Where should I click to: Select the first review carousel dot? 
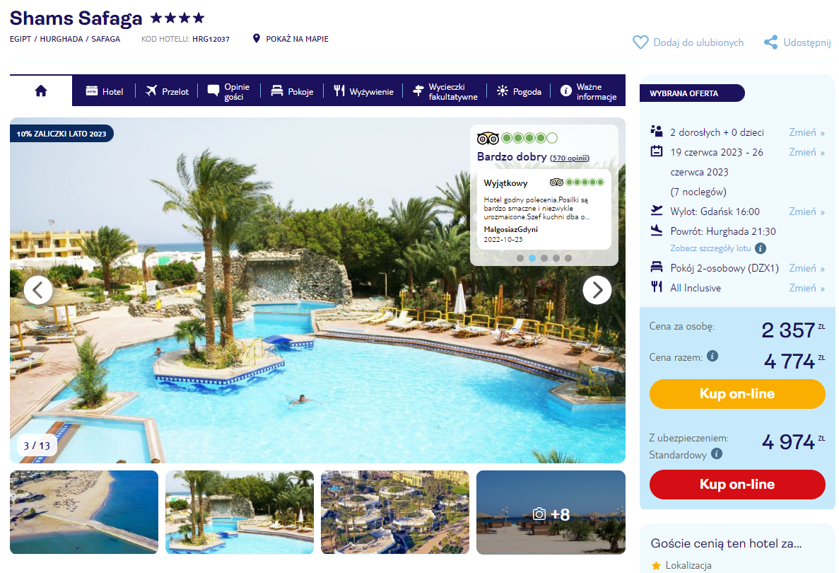[520, 258]
